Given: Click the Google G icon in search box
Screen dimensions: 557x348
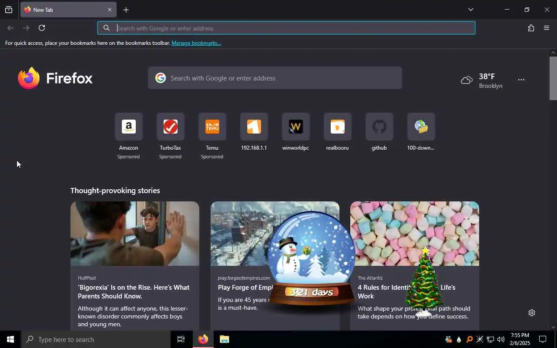Looking at the screenshot, I should (161, 78).
